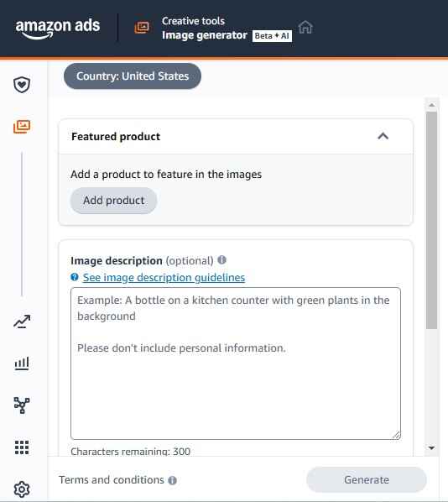Click the info icon next to Terms and conditions
448x502 pixels.
click(x=173, y=480)
